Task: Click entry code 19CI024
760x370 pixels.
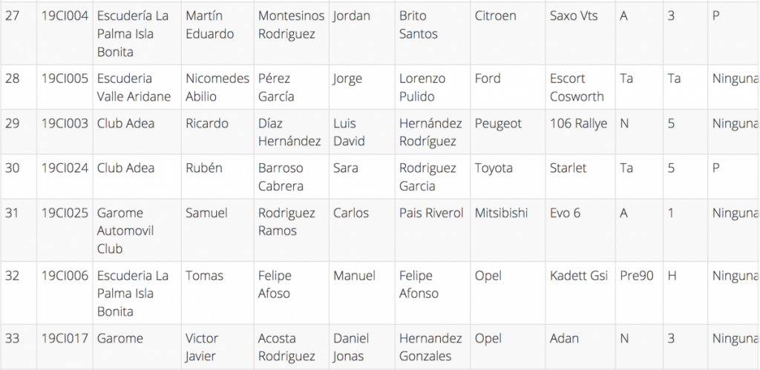Action: (65, 168)
